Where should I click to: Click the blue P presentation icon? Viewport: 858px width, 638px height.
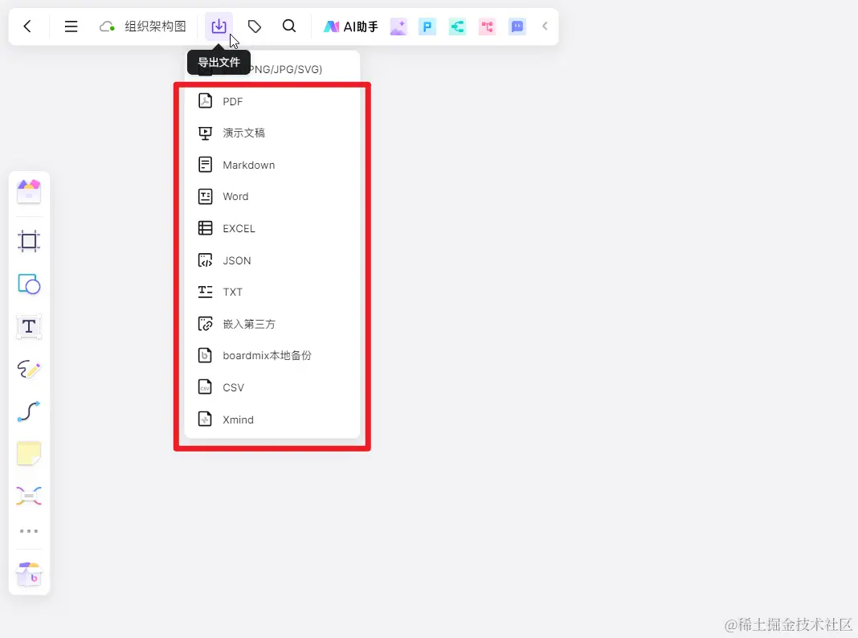click(x=427, y=27)
